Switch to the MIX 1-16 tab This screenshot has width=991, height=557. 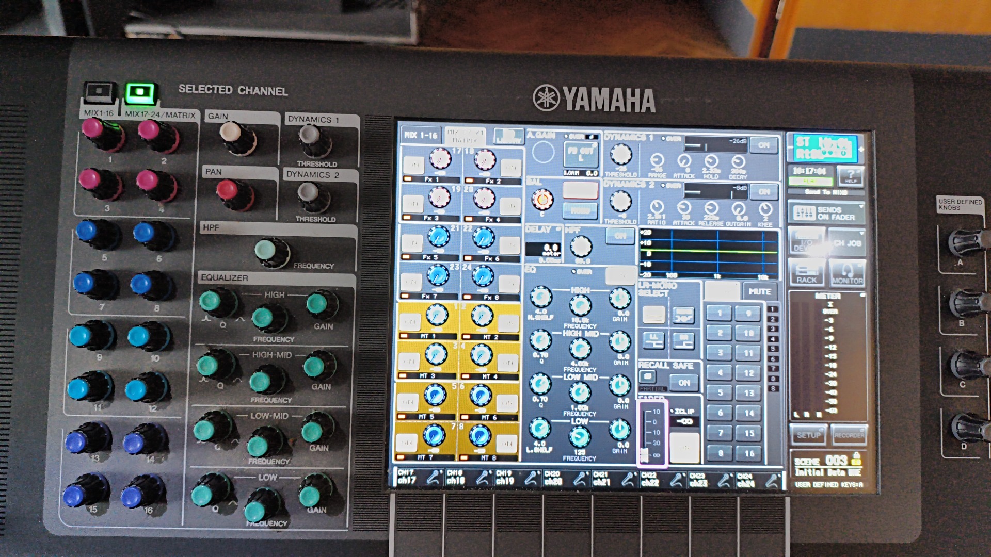421,135
